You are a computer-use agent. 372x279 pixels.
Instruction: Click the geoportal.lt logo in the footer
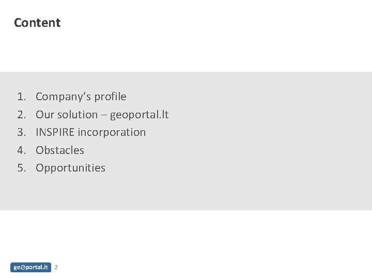[30, 267]
